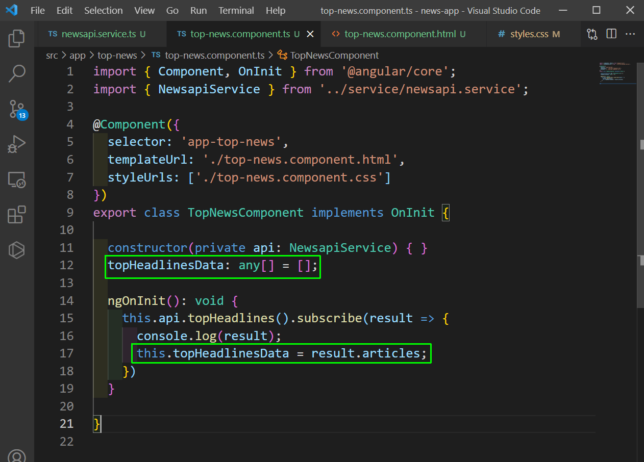Screen dimensions: 644x462
Task: Open the Explorer view in activity bar
Action: click(17, 39)
